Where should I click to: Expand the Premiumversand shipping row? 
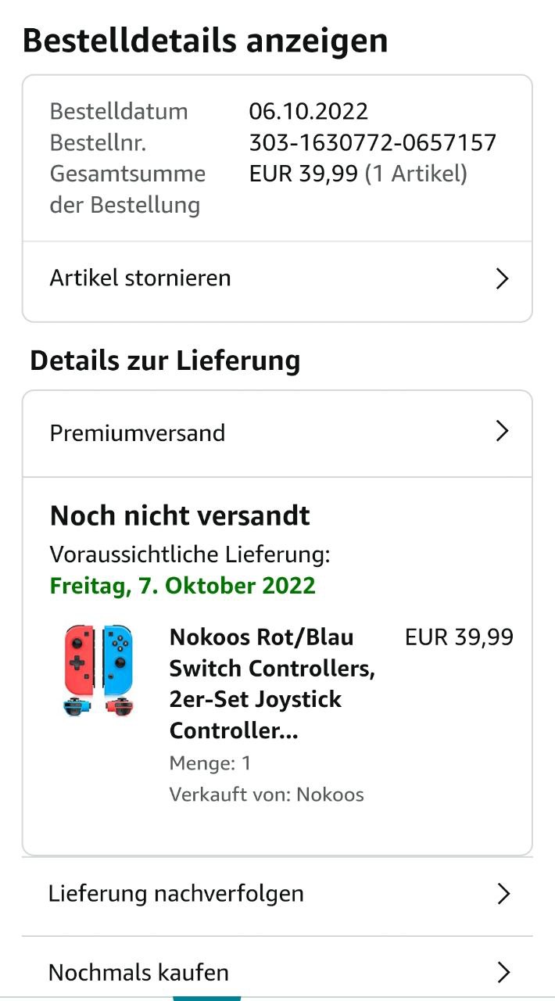pos(138,433)
